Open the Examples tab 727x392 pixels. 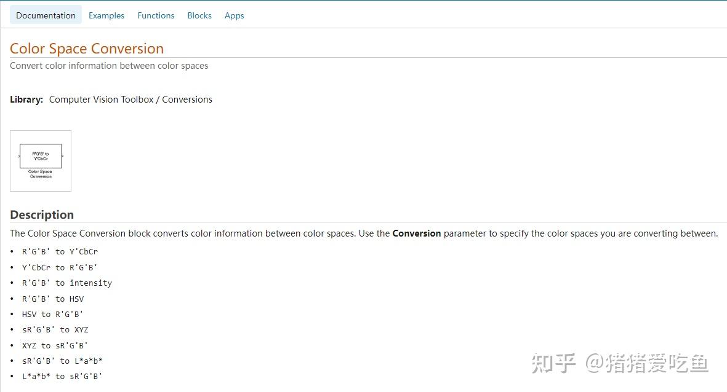click(106, 15)
